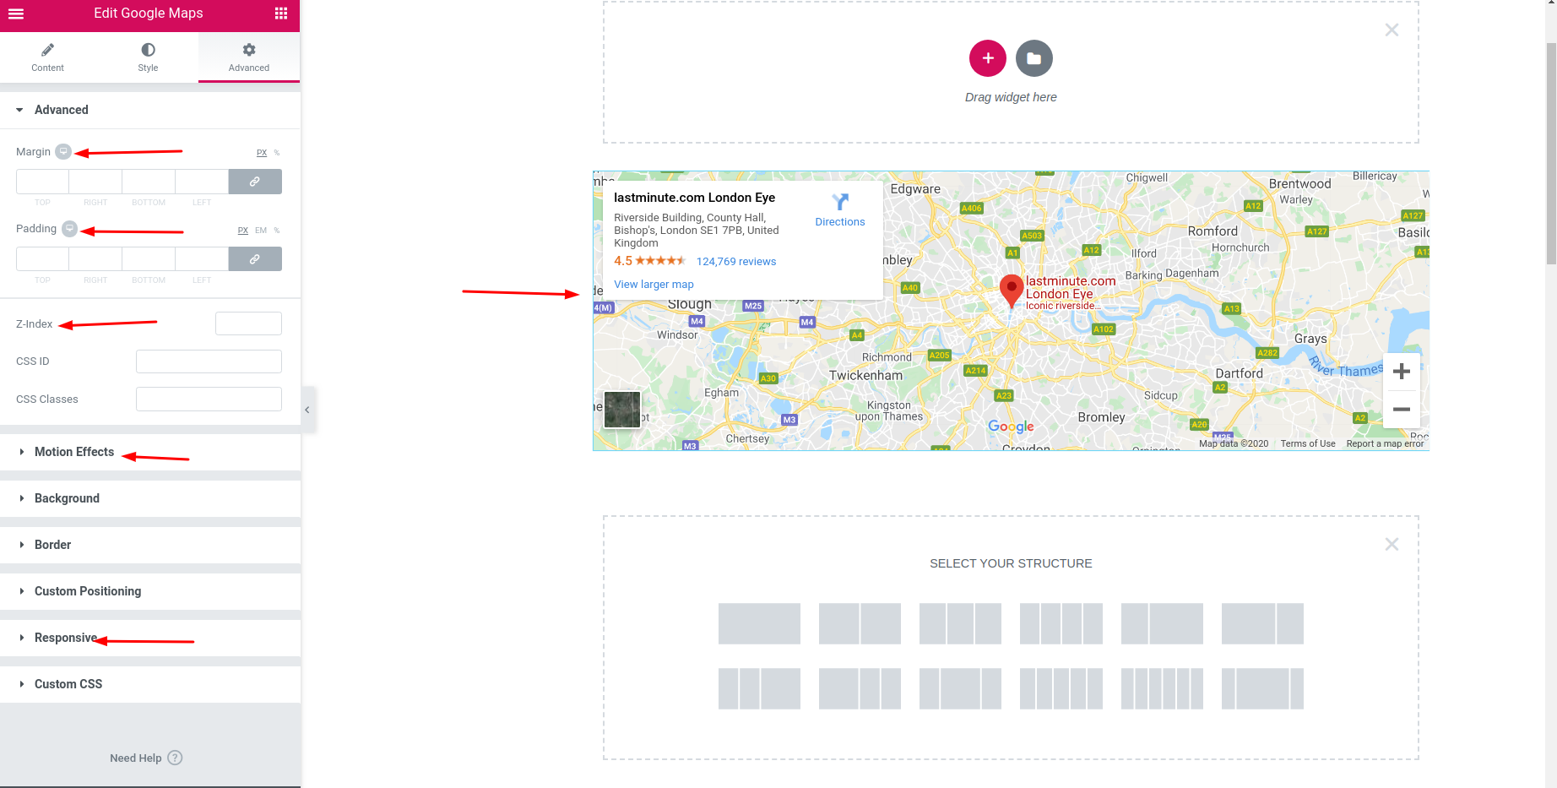Toggle the Padding link values button

[255, 259]
